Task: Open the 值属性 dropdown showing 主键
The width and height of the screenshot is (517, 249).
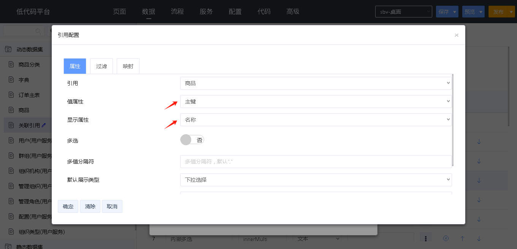Action: (x=316, y=102)
